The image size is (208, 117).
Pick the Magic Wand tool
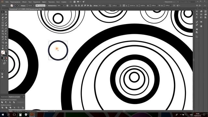click(x=3, y=15)
